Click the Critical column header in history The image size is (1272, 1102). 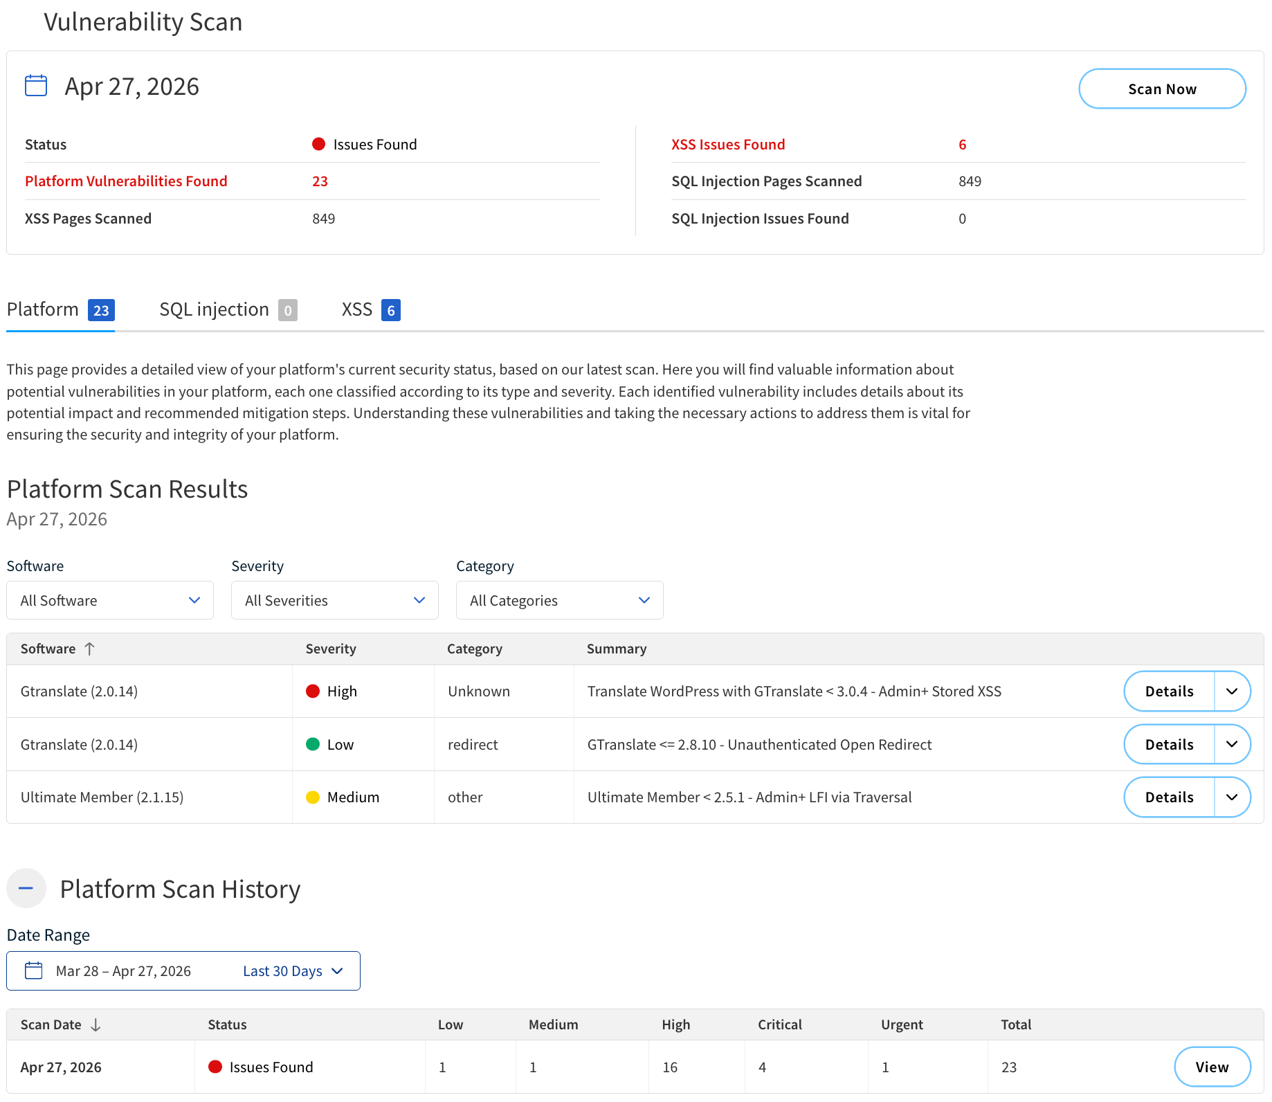780,1024
